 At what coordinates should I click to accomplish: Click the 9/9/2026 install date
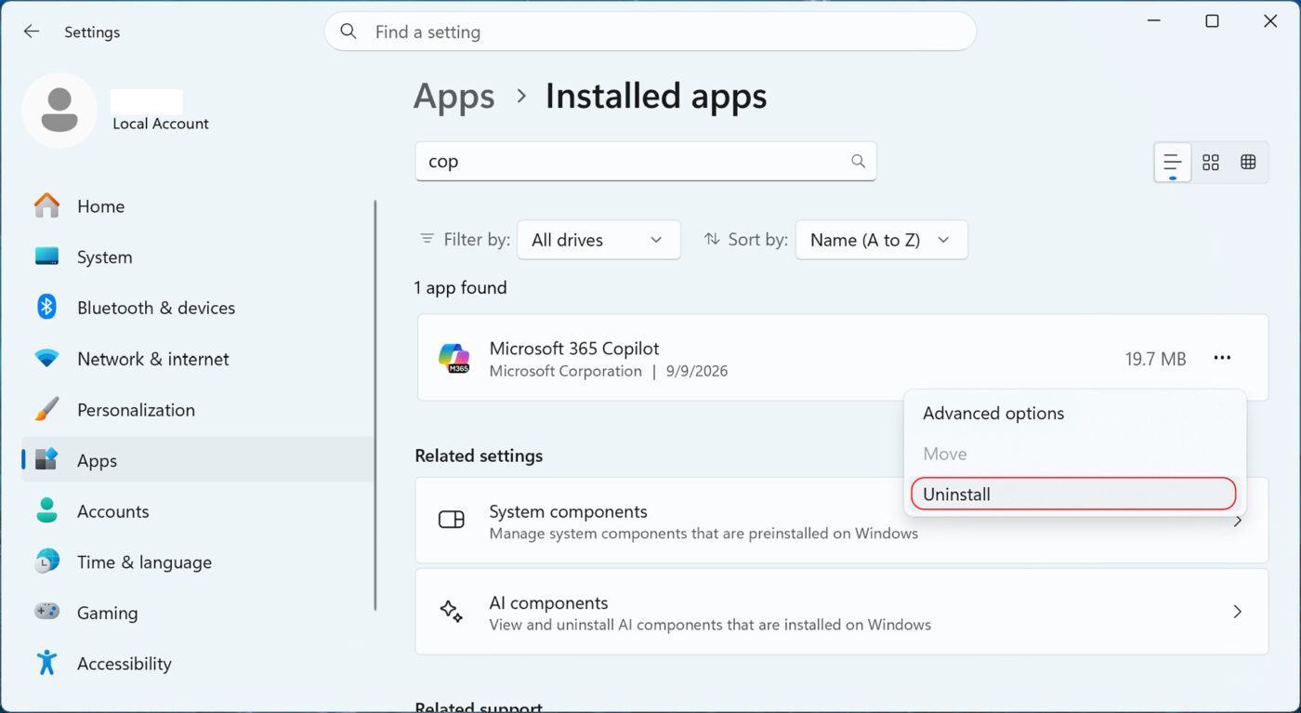tap(697, 371)
